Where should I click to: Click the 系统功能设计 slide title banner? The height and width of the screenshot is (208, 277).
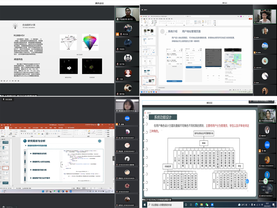click(163, 117)
